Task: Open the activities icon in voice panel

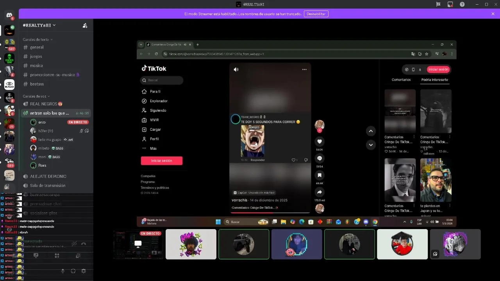Action: 57,256
